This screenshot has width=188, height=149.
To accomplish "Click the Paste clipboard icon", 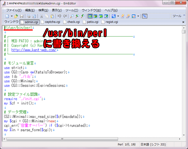I will click(x=52, y=16).
